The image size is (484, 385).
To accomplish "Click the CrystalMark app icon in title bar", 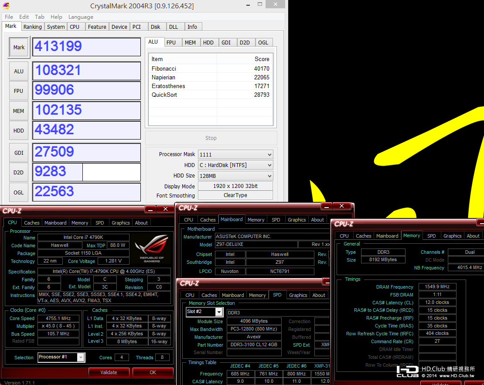I will (x=6, y=5).
